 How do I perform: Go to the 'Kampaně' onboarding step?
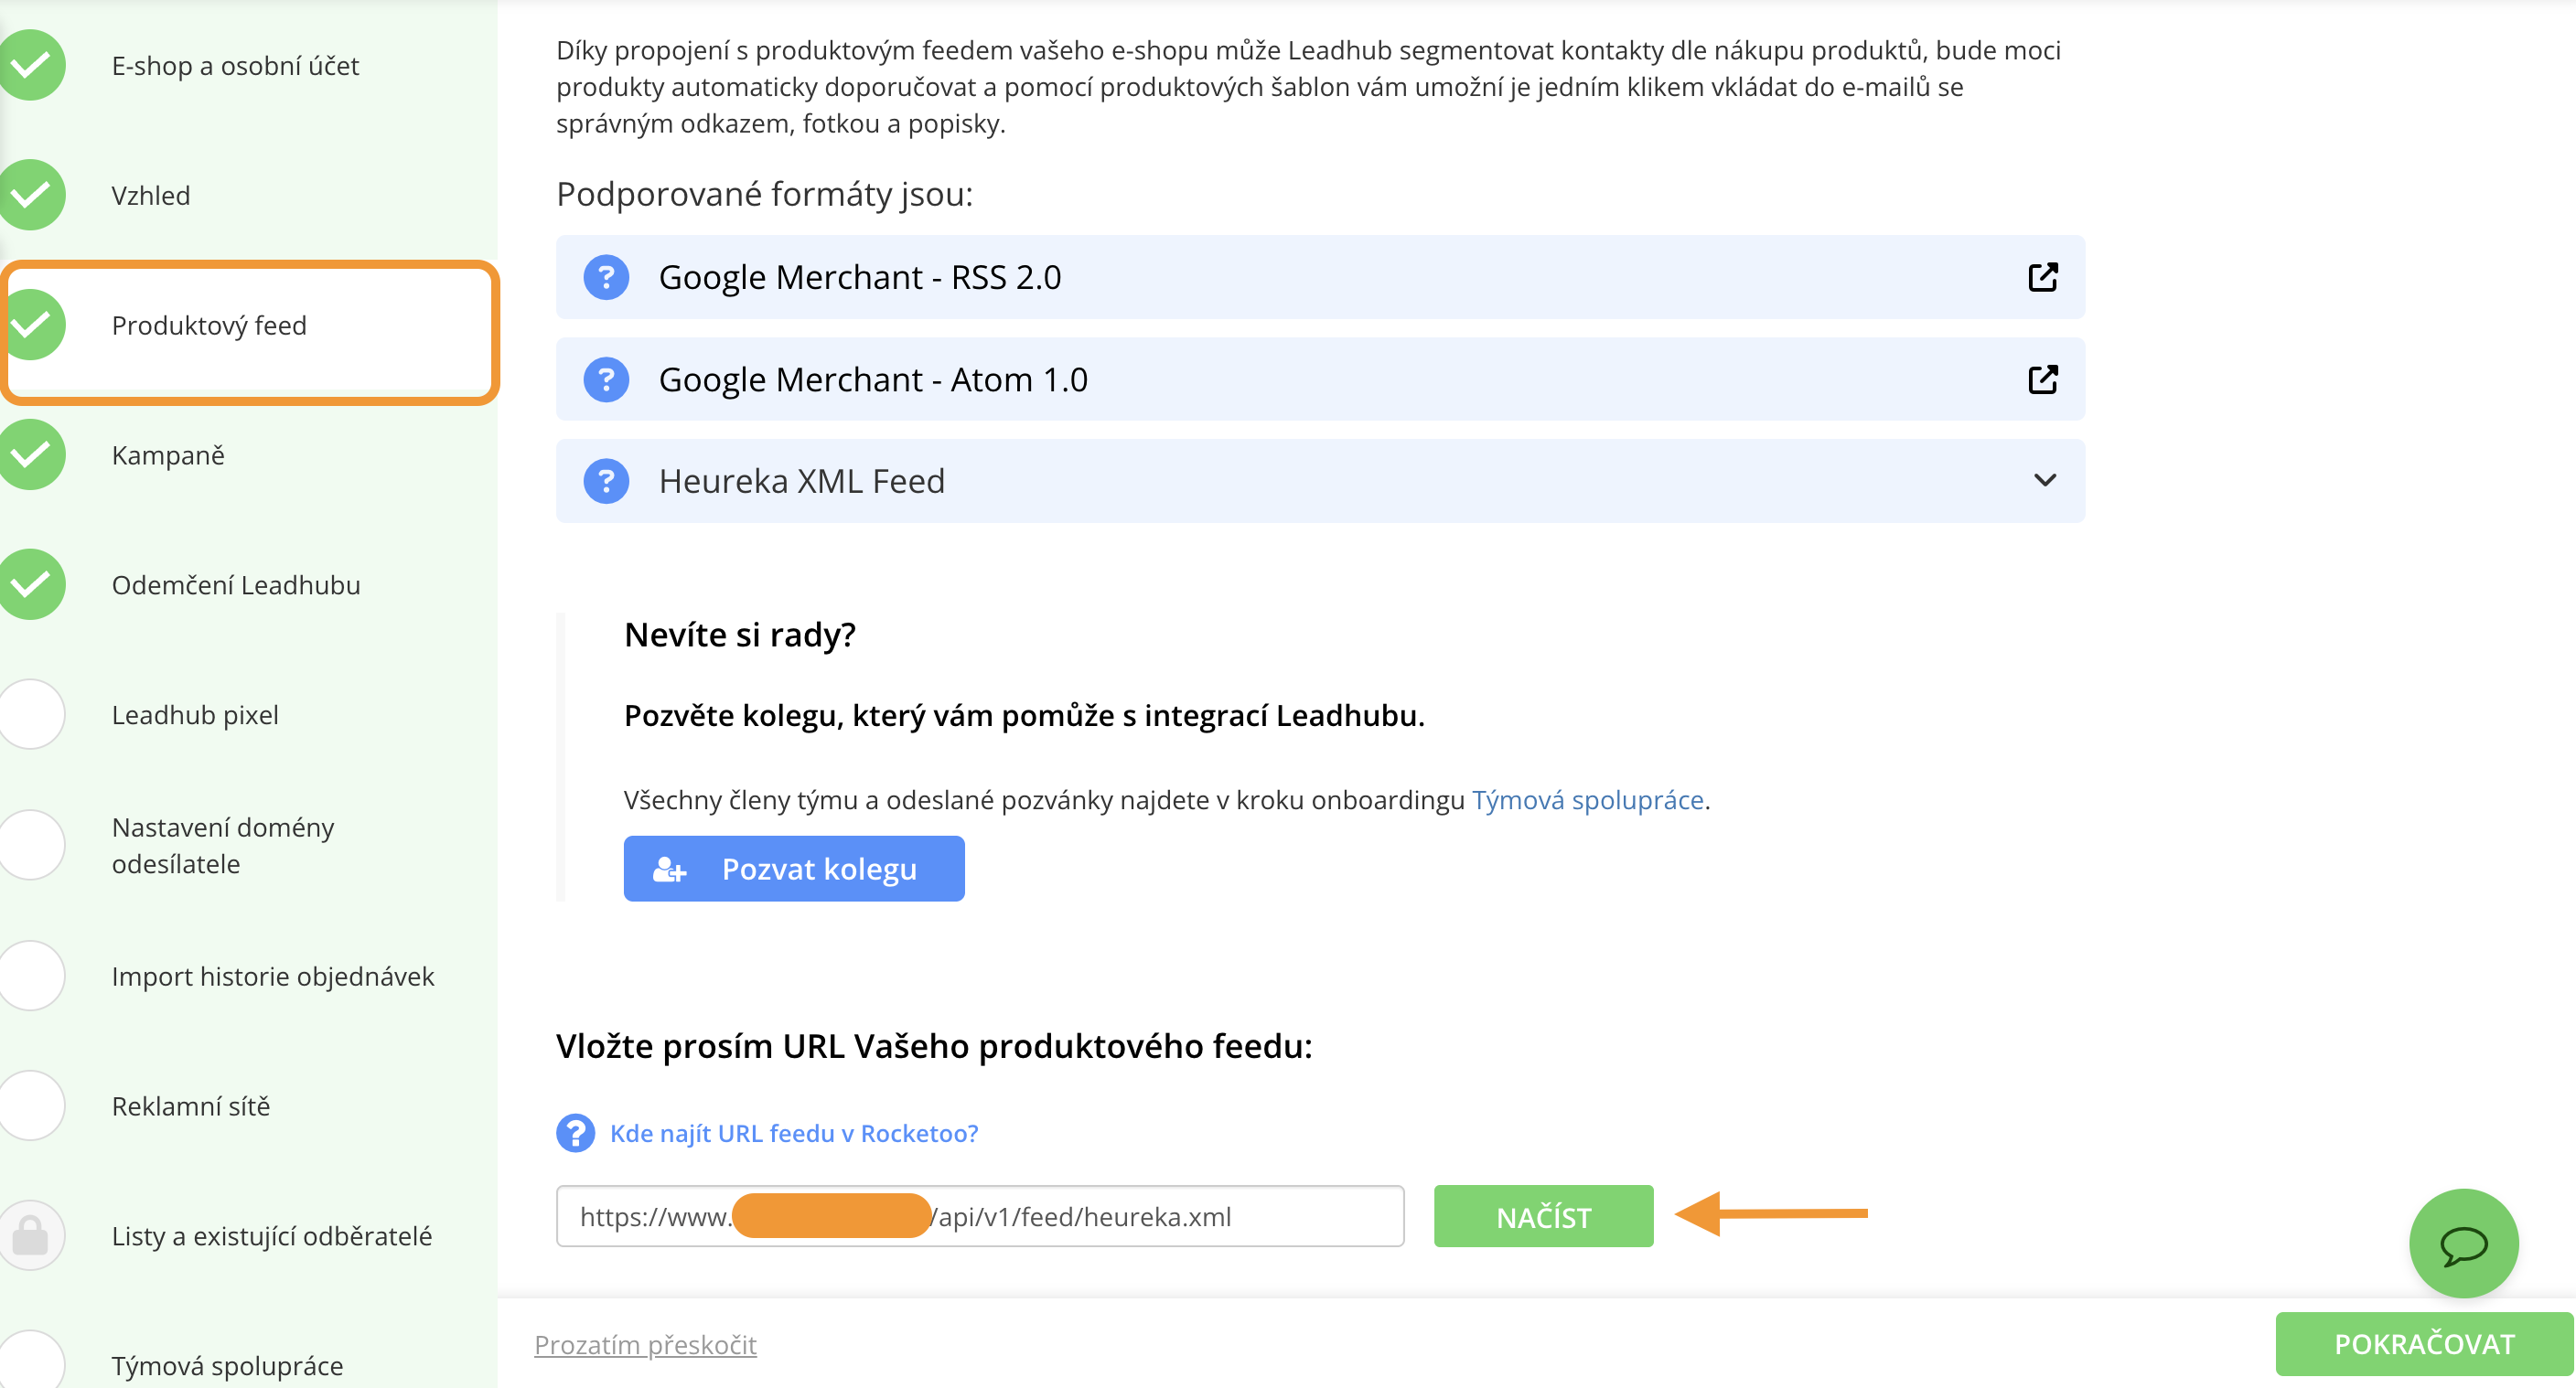[x=168, y=455]
